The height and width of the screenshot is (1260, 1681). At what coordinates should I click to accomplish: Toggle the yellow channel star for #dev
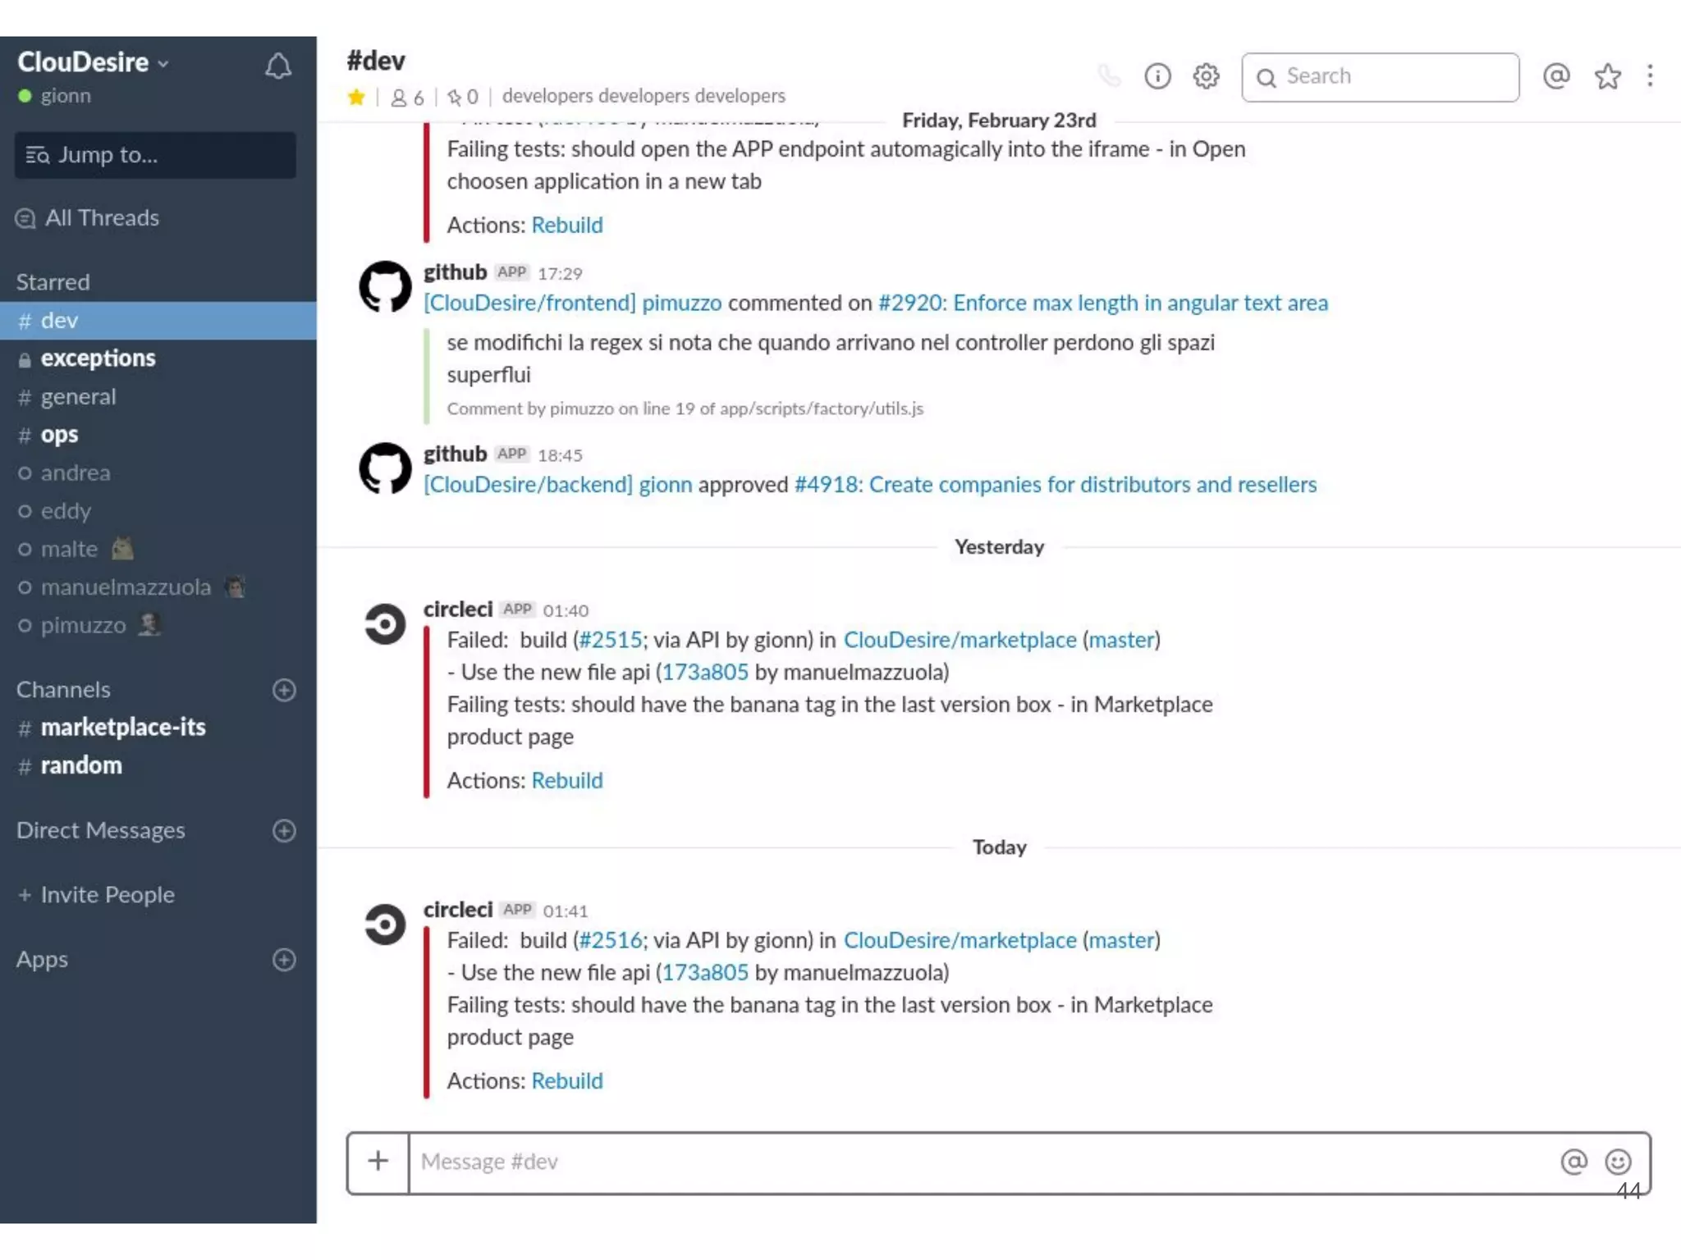(x=356, y=98)
